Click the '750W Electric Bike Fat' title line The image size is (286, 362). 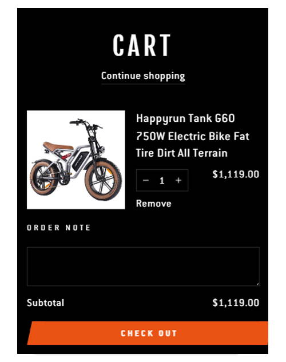tap(193, 136)
